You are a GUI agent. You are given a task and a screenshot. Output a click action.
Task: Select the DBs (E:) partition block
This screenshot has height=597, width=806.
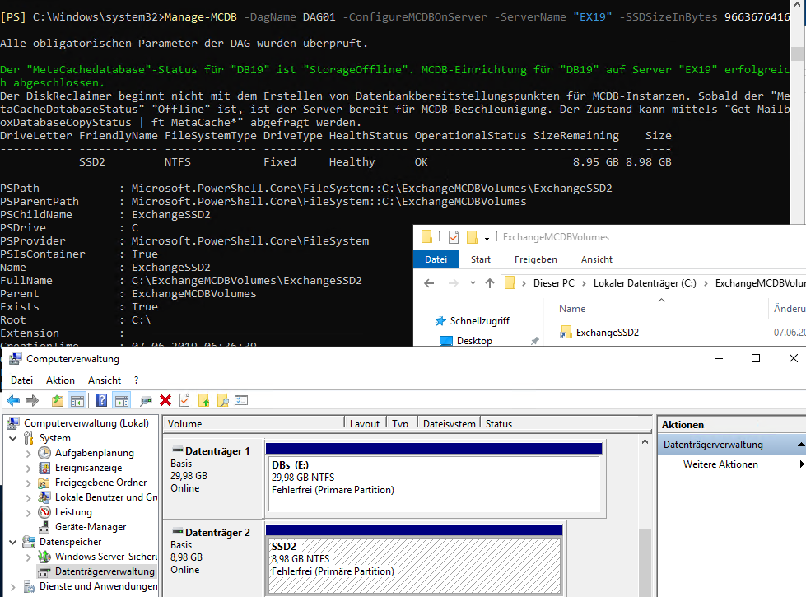(435, 484)
